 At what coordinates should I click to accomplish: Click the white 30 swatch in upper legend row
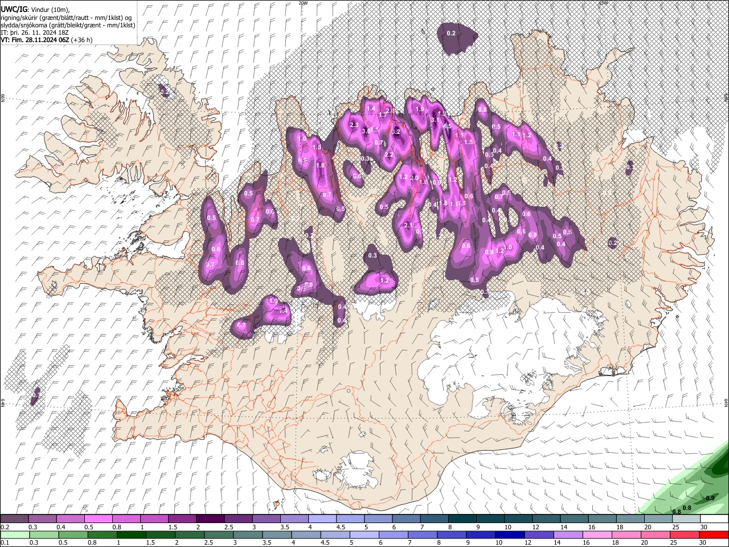tap(714, 519)
